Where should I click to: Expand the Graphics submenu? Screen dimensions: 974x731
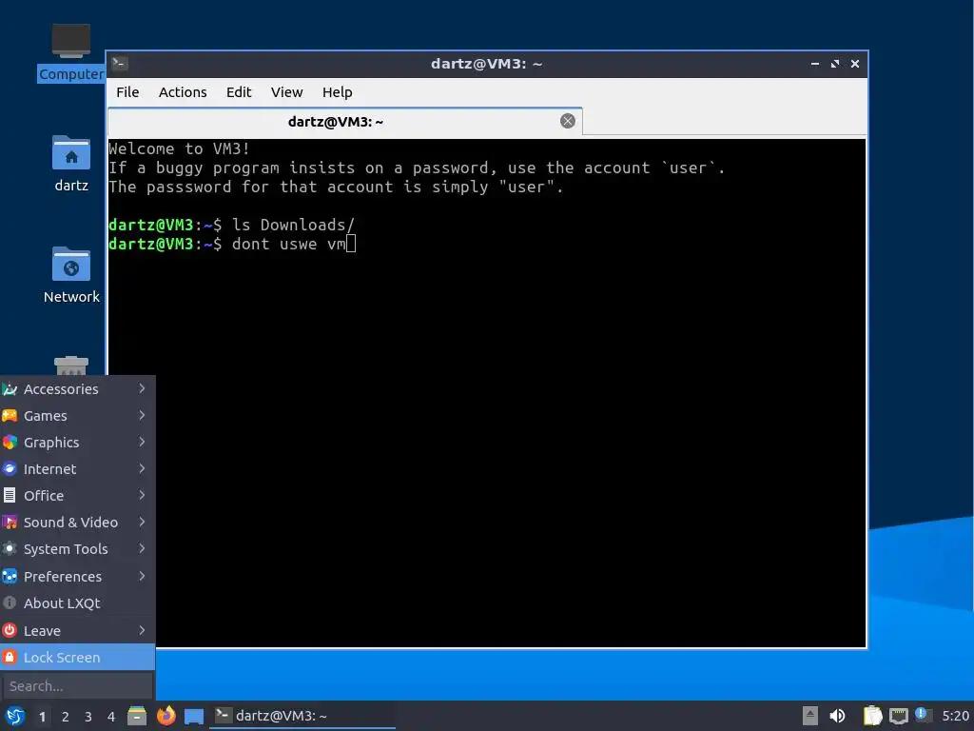point(77,443)
